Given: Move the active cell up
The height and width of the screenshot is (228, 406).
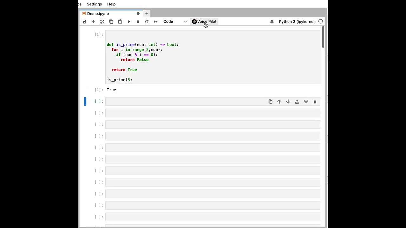Looking at the screenshot, I should pyautogui.click(x=279, y=102).
